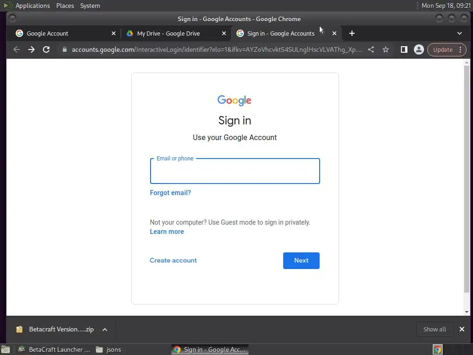Open the side panel icon

[x=404, y=49]
